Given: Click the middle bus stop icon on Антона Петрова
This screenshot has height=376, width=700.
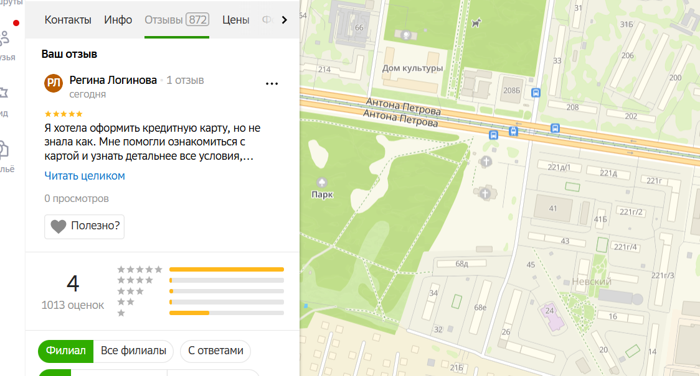Looking at the screenshot, I should [513, 131].
